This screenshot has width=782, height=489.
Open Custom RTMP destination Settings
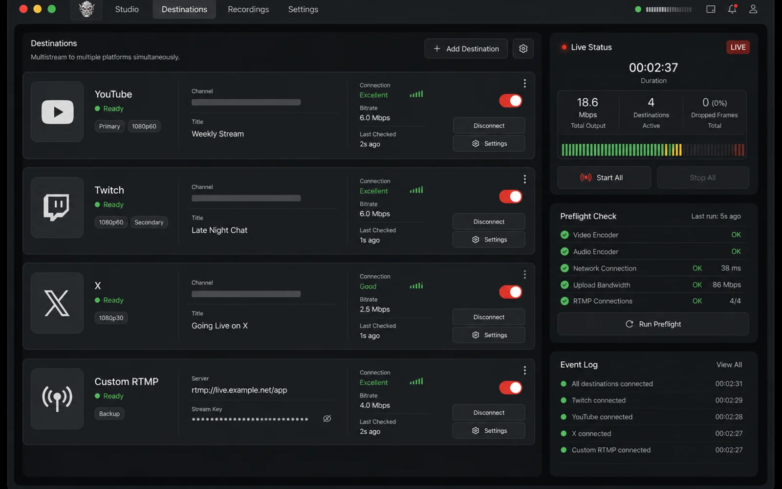(489, 431)
